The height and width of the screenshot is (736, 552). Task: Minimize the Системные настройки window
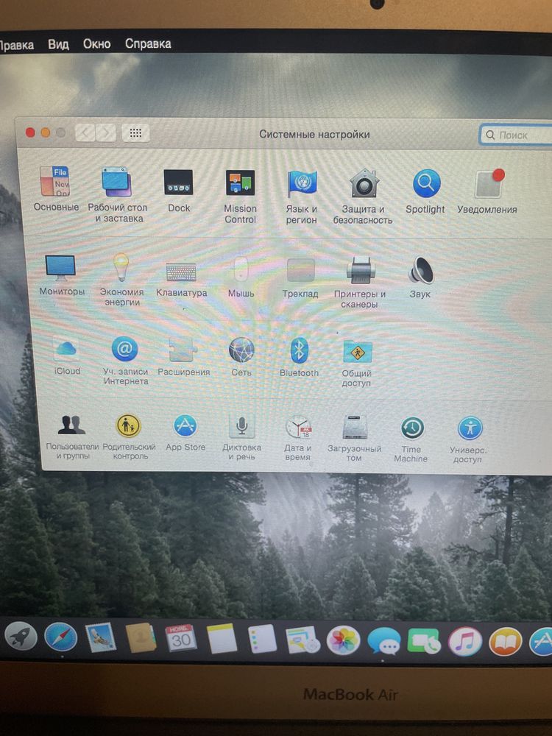tap(46, 132)
